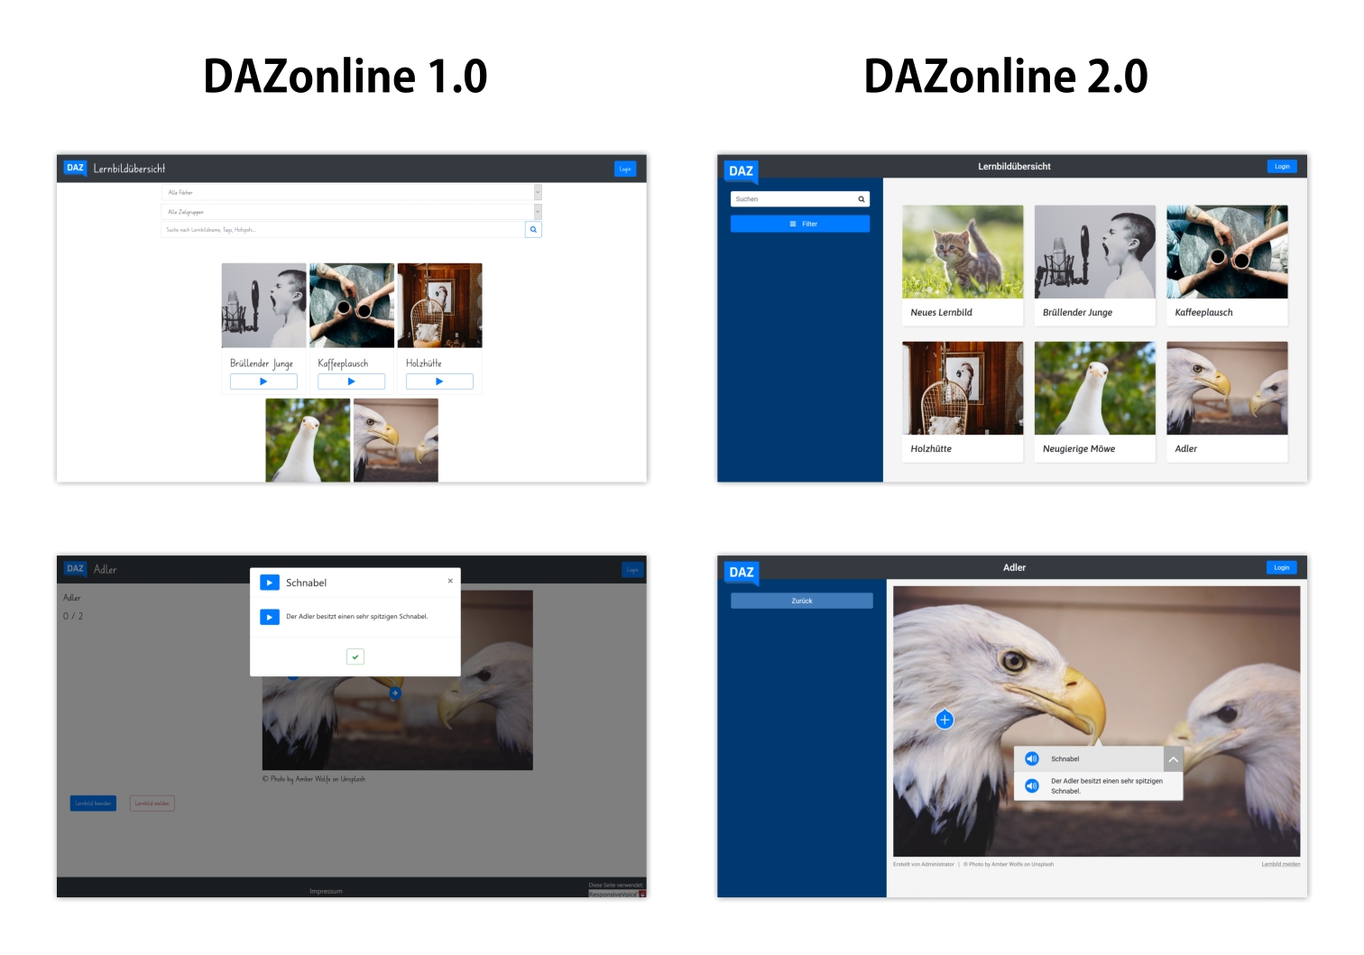The image size is (1364, 955).
Task: Open the Filter button in the 2.0 sidebar
Action: pos(800,224)
